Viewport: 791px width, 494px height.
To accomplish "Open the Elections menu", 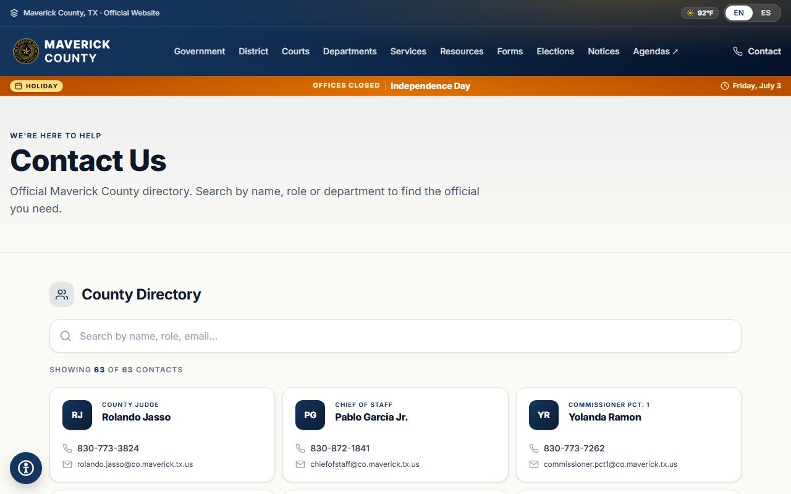I will [x=556, y=51].
